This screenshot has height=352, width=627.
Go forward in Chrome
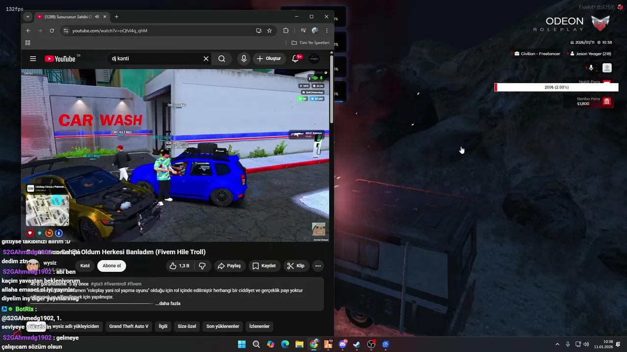[40, 30]
